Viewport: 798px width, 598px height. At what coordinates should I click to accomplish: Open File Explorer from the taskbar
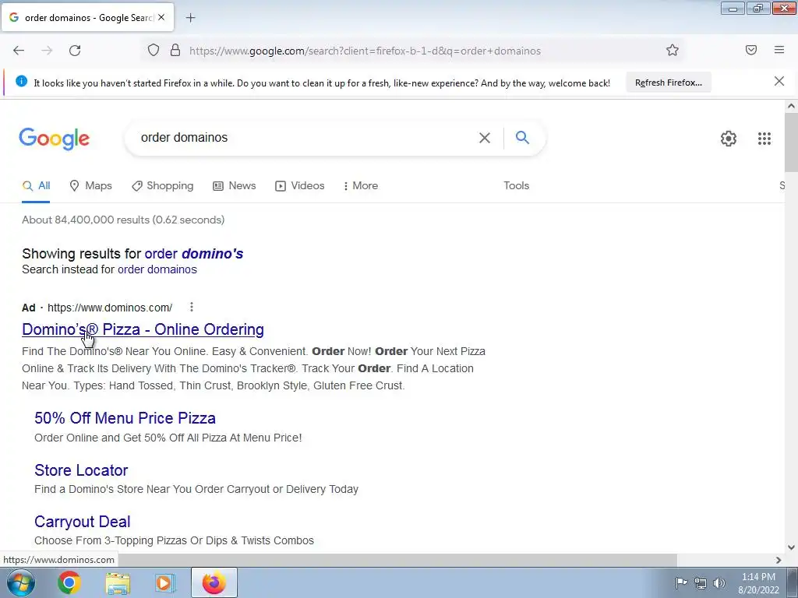coord(118,583)
